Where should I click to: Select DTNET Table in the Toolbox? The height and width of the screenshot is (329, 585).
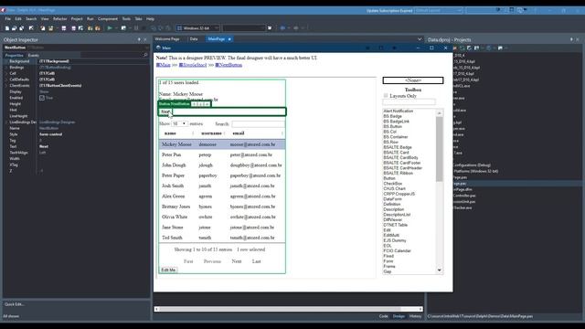point(396,225)
